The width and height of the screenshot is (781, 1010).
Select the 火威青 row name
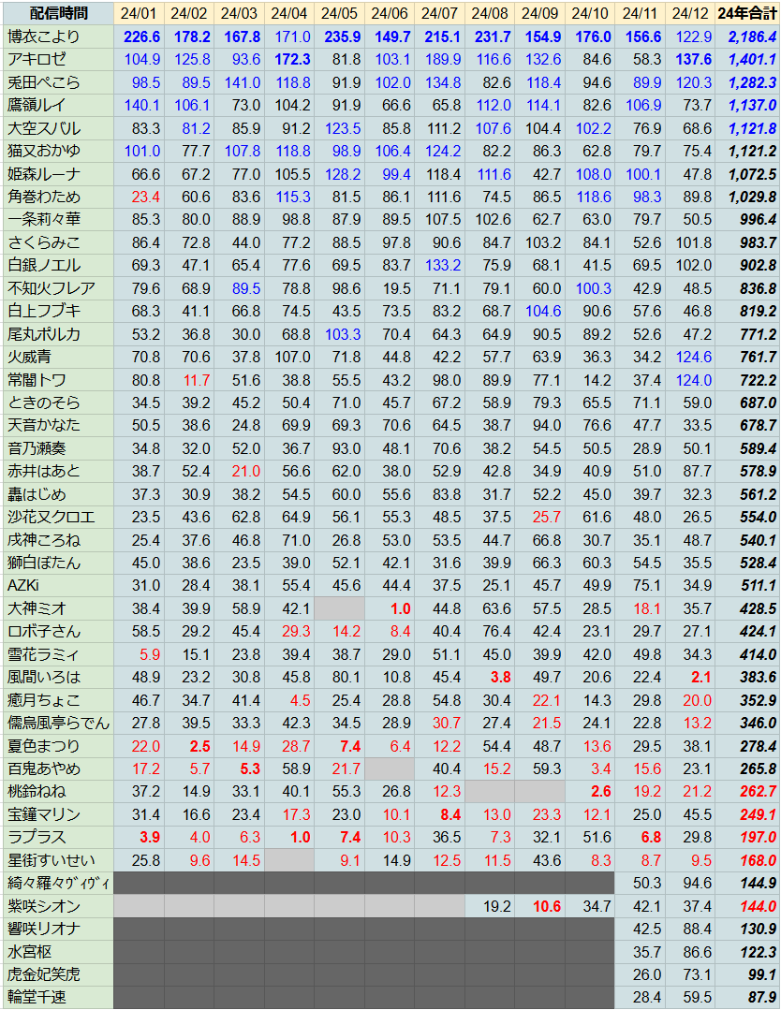click(x=59, y=357)
